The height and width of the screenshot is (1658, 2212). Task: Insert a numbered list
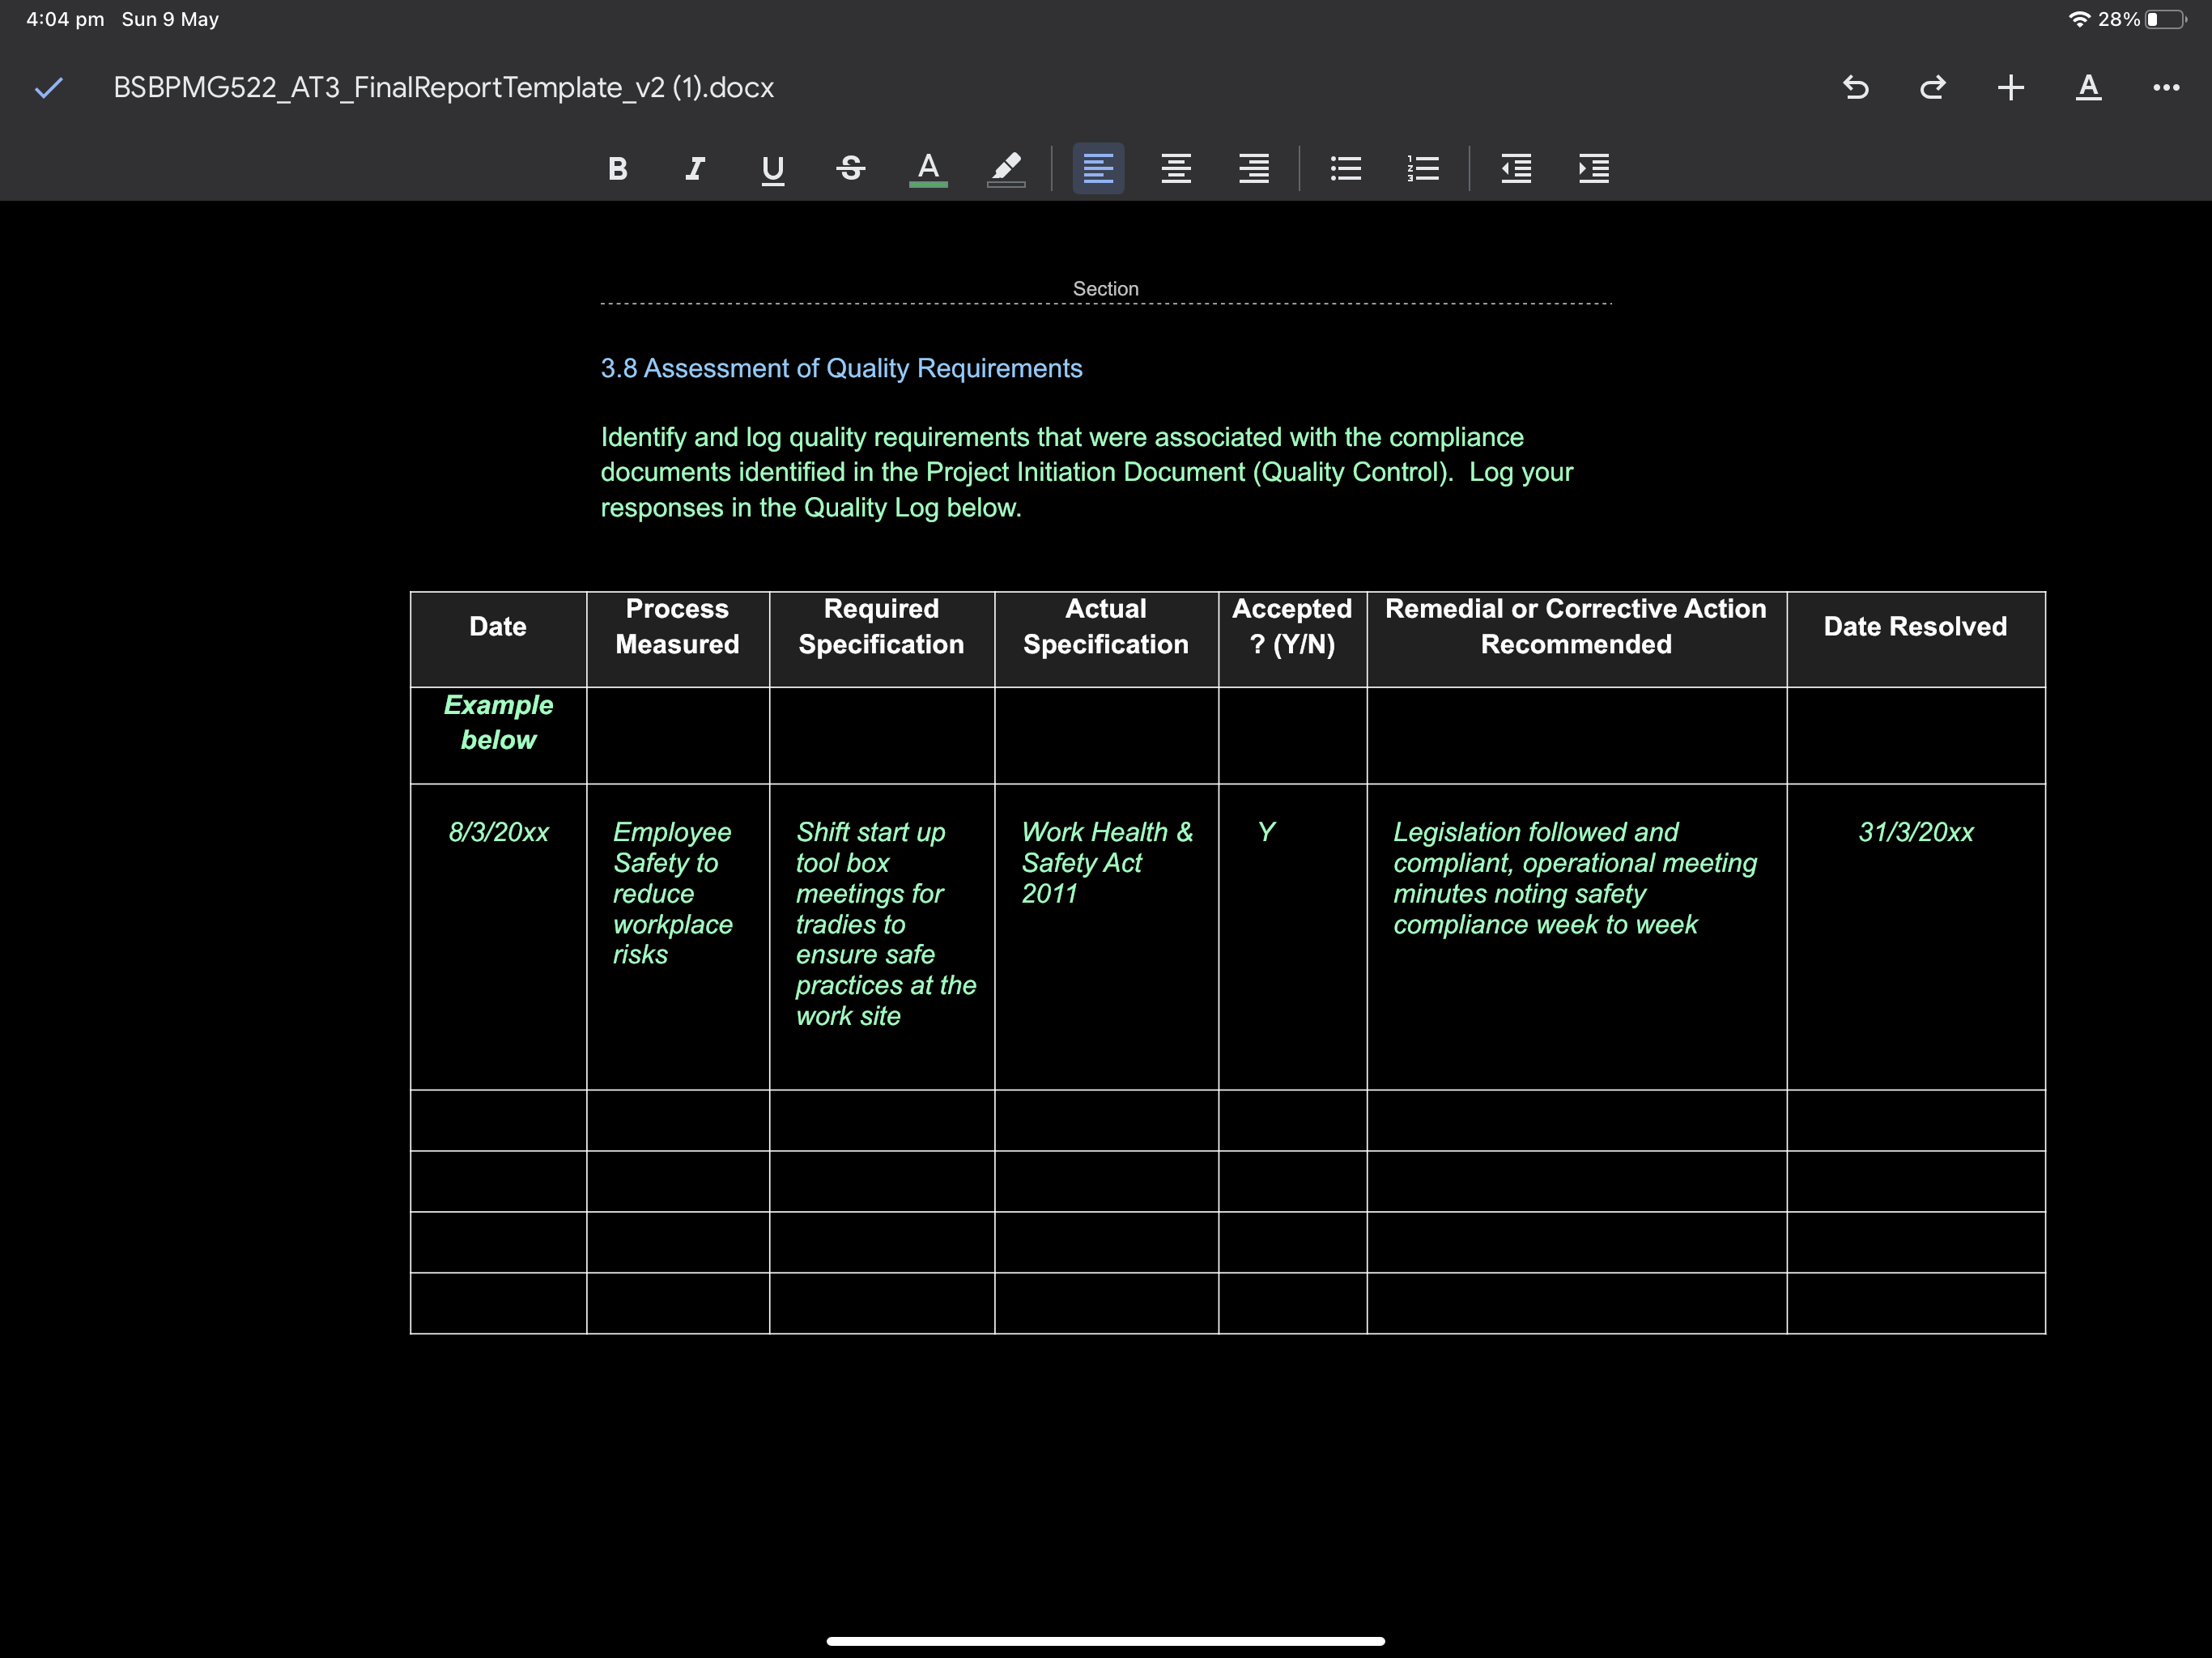point(1423,168)
